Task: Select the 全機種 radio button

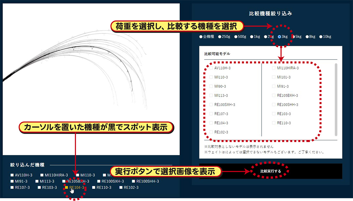Action: (x=201, y=36)
